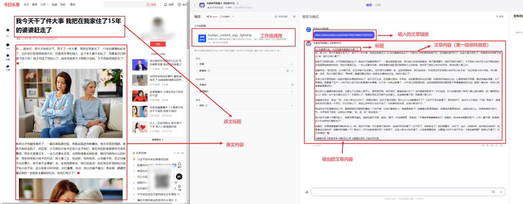Send the message with arrow icon
Viewport: 523px width, 204px height.
[501, 192]
